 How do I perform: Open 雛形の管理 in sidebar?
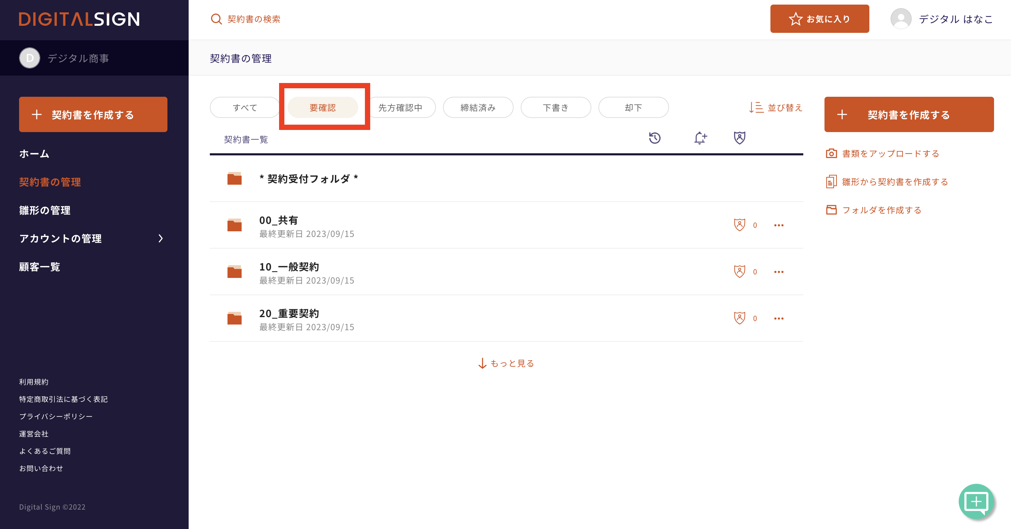click(45, 210)
